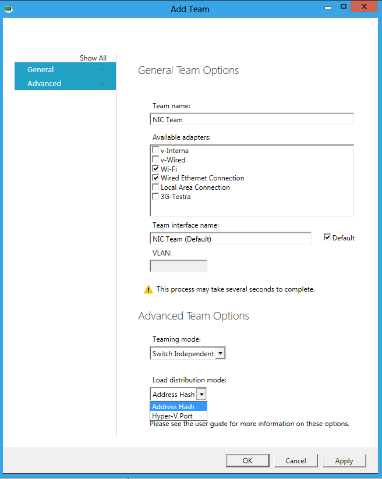
Task: Open the Teaming mode dropdown
Action: tap(220, 353)
